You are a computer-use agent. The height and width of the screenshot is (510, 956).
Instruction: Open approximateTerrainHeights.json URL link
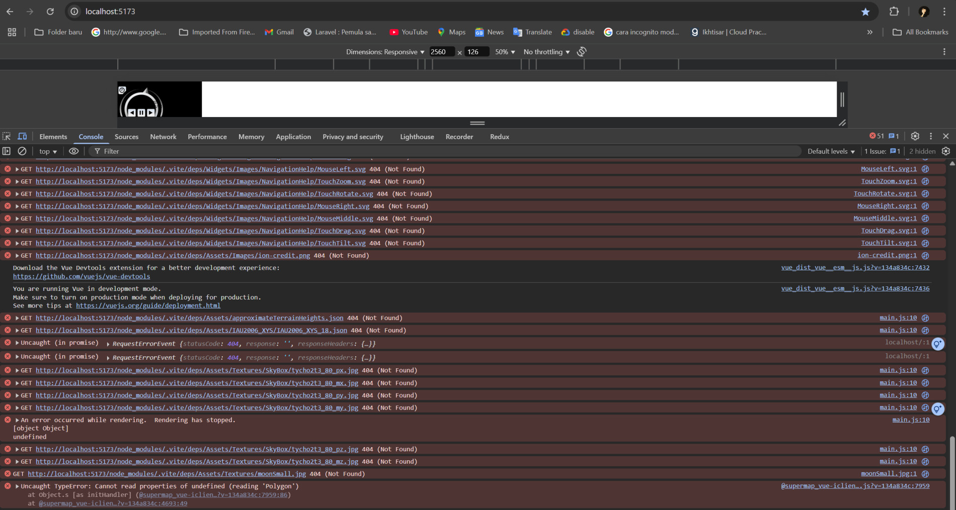coord(190,318)
